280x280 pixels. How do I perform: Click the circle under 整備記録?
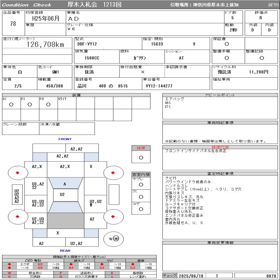[x=262, y=58]
